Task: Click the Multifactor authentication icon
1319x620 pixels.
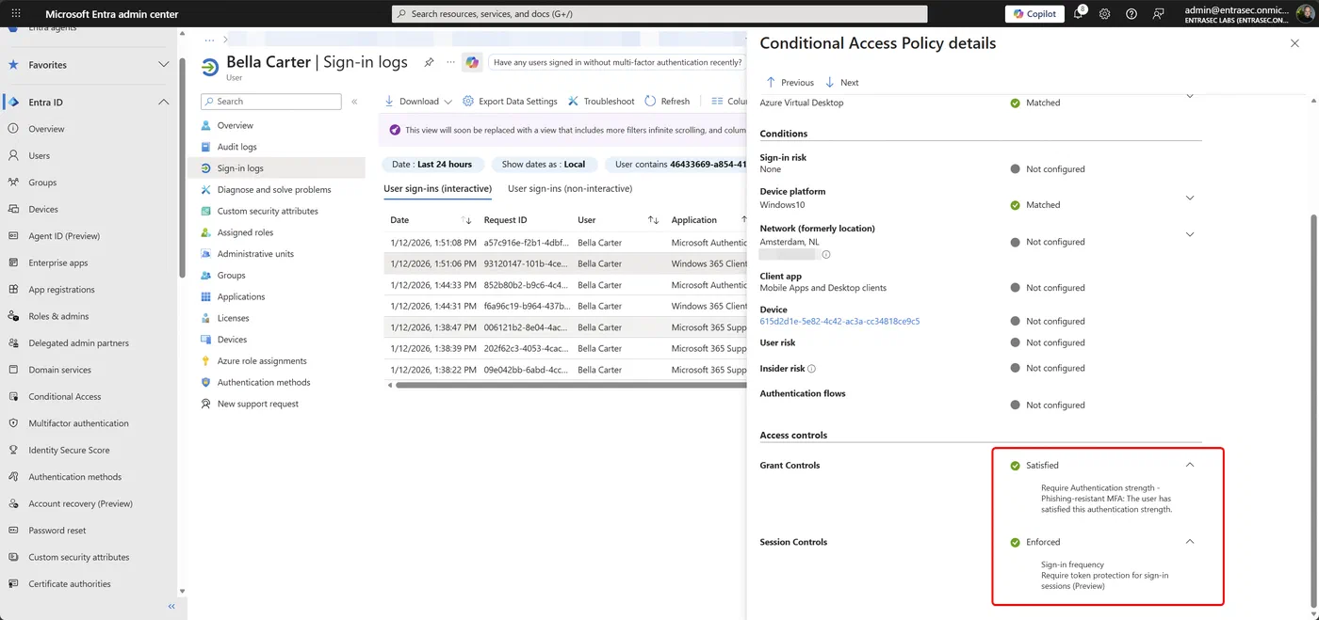Action: click(x=13, y=423)
